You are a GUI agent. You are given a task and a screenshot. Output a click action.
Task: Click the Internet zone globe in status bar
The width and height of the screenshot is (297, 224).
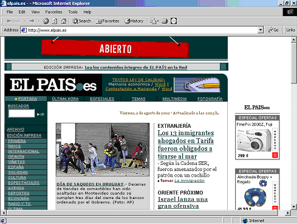point(245,221)
